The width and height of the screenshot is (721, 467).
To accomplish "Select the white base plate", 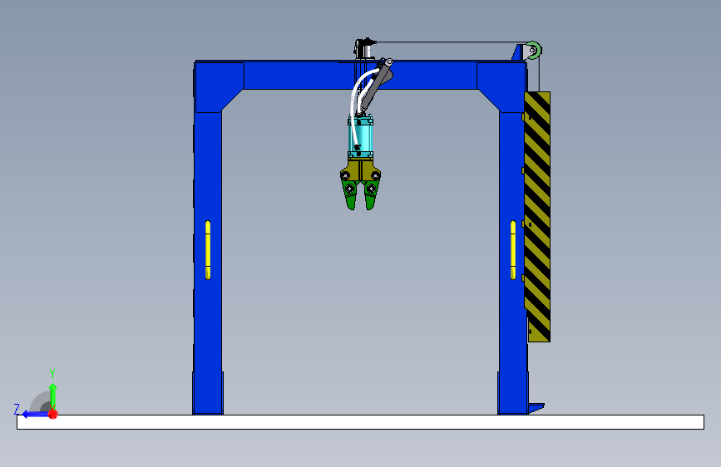I will coord(361,422).
